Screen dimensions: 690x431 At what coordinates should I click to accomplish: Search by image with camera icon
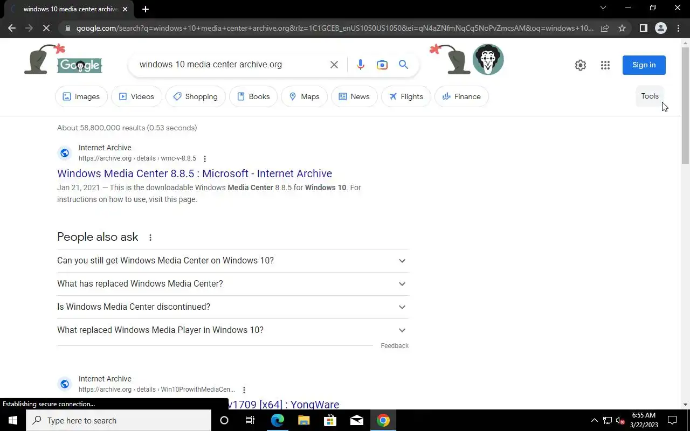click(x=382, y=65)
